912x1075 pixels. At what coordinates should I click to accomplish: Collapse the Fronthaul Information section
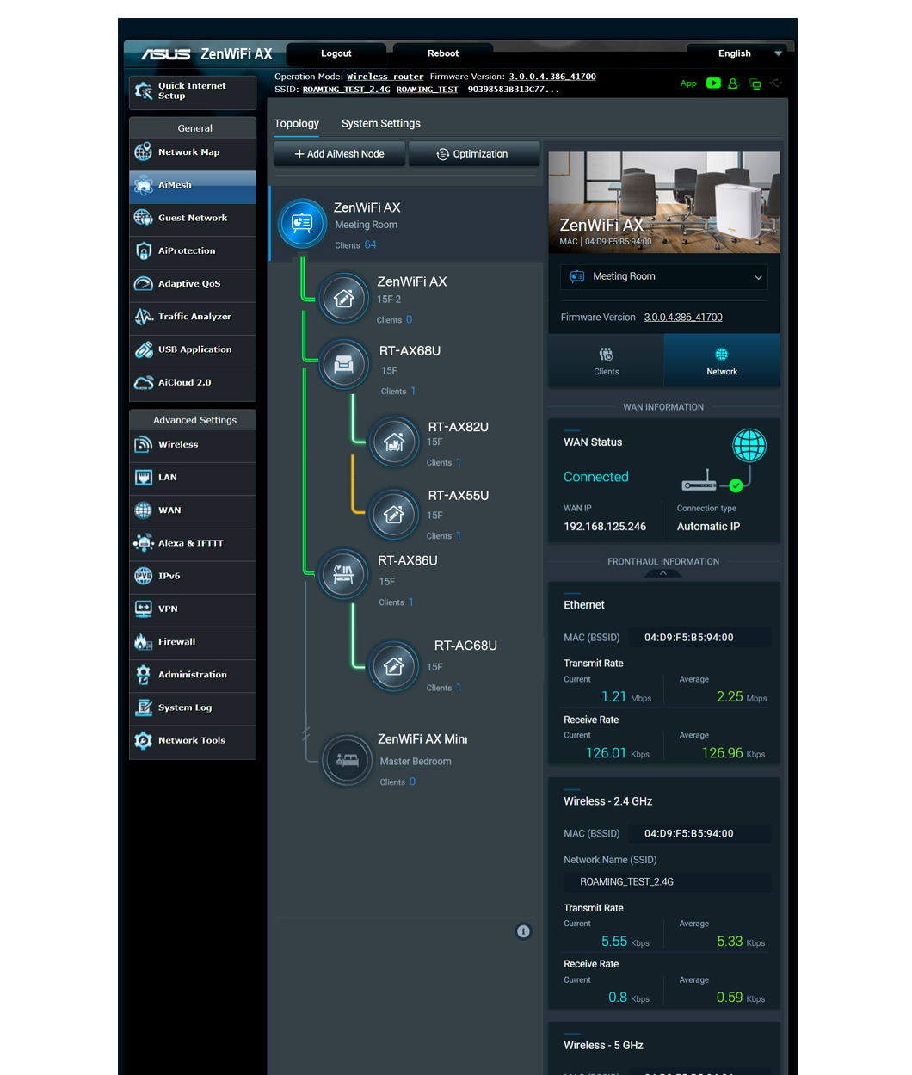point(663,573)
